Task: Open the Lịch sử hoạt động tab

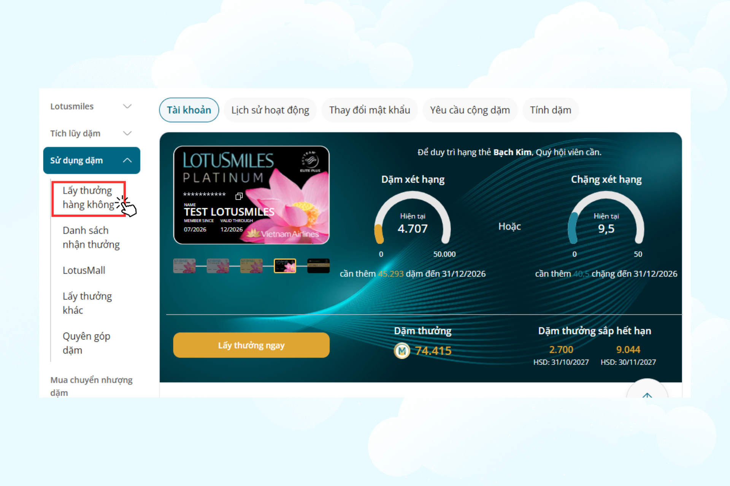Action: click(x=270, y=110)
